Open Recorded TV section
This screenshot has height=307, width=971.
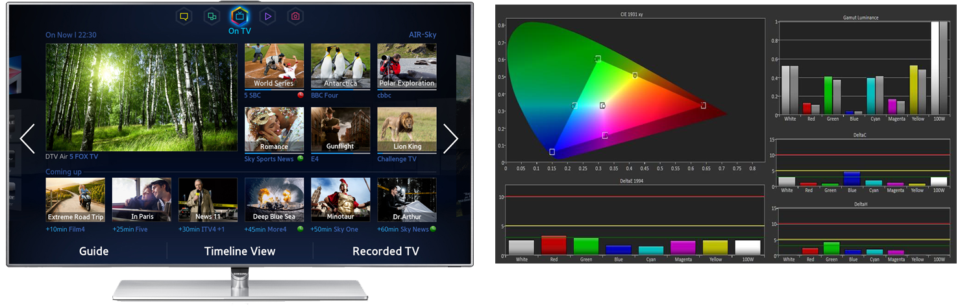386,251
